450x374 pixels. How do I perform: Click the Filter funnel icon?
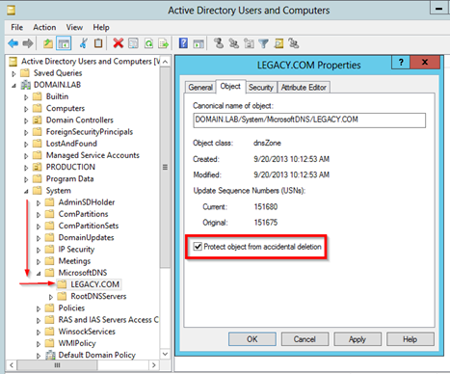(x=263, y=43)
